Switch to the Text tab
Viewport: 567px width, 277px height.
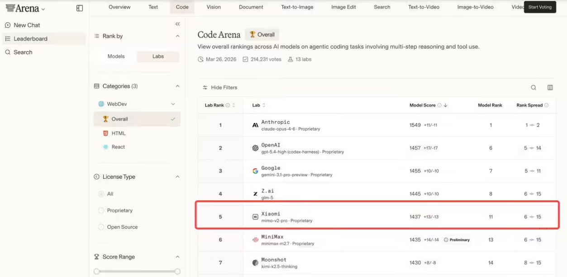(x=153, y=7)
